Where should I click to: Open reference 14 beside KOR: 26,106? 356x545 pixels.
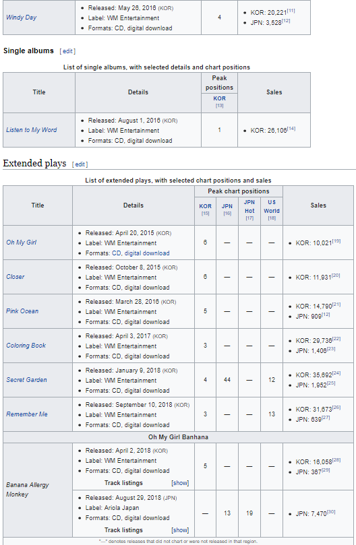[x=291, y=129]
